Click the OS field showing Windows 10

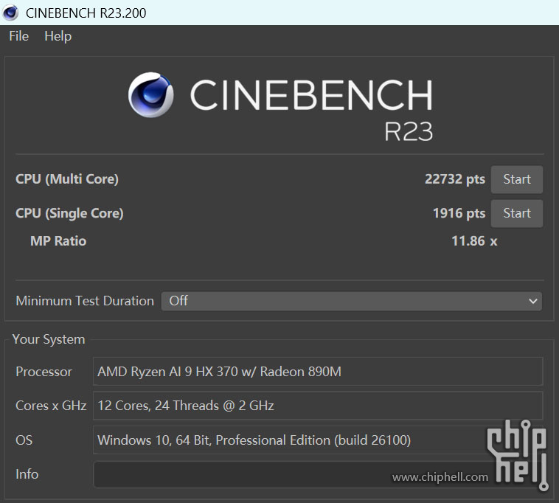(x=318, y=440)
